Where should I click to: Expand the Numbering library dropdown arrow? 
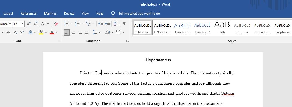pos(82,24)
